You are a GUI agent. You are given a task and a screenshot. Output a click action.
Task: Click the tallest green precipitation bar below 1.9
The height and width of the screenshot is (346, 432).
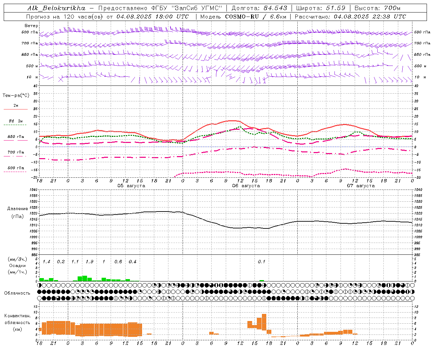click(x=85, y=278)
